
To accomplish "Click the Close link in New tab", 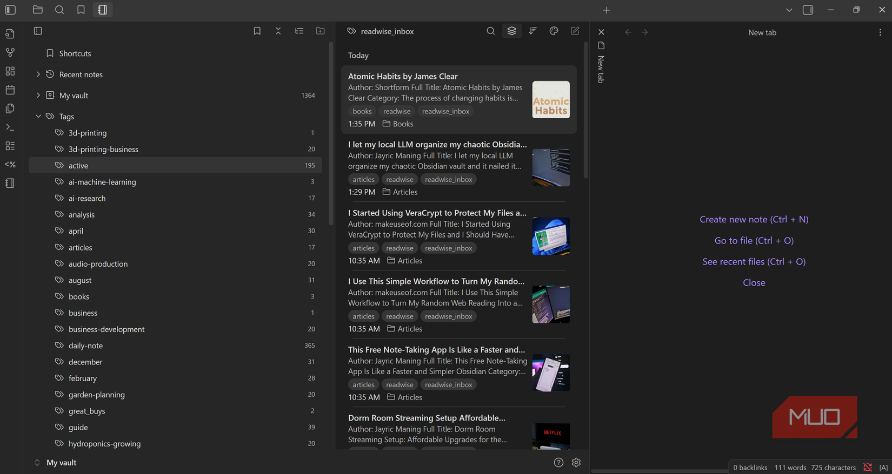I will [754, 282].
